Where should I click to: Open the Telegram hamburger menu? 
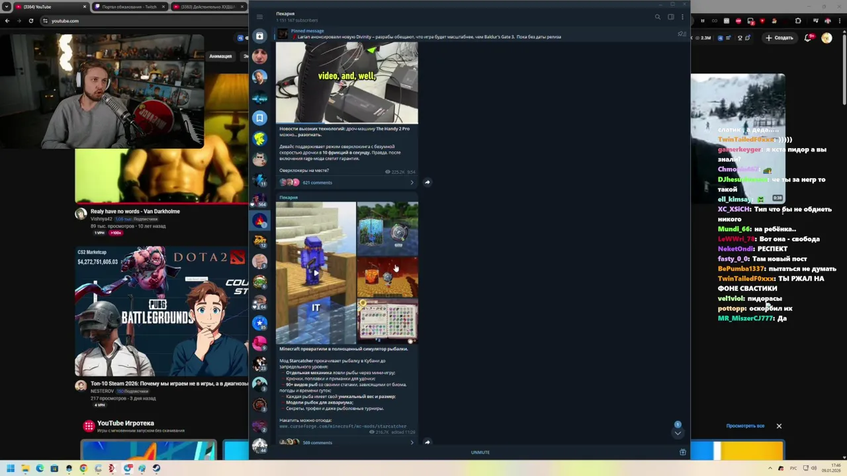click(259, 17)
